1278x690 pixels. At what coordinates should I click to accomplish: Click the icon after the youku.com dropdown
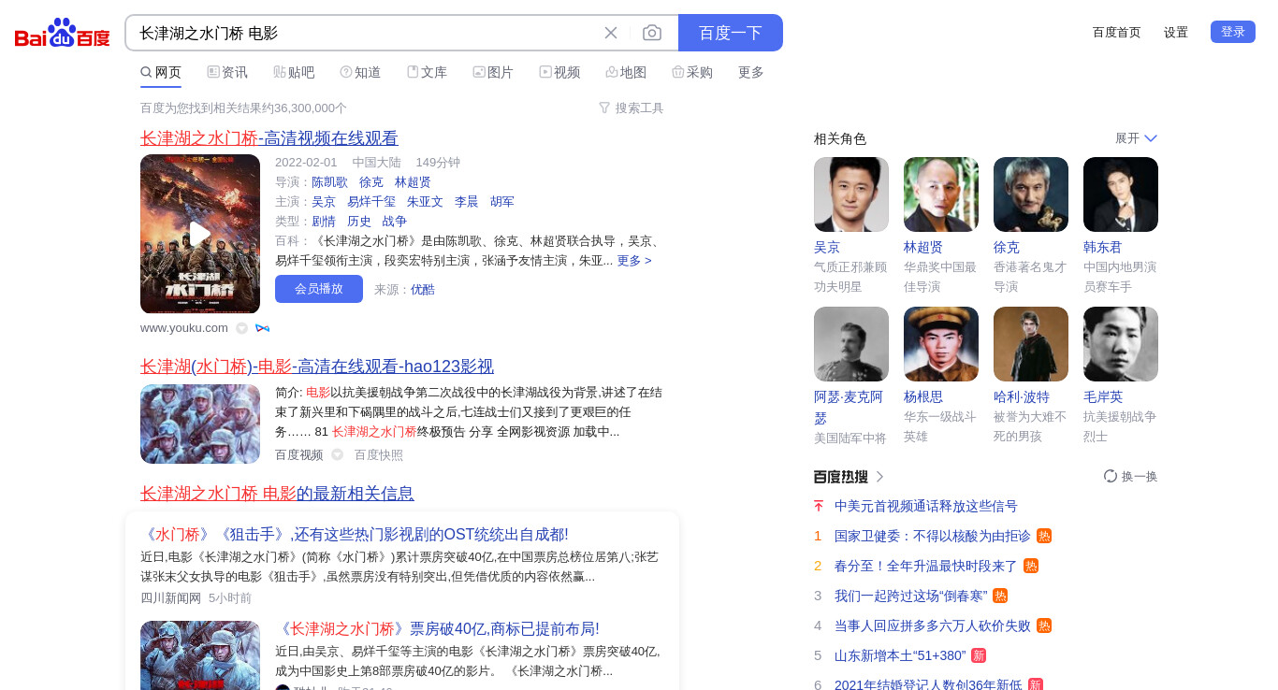262,328
